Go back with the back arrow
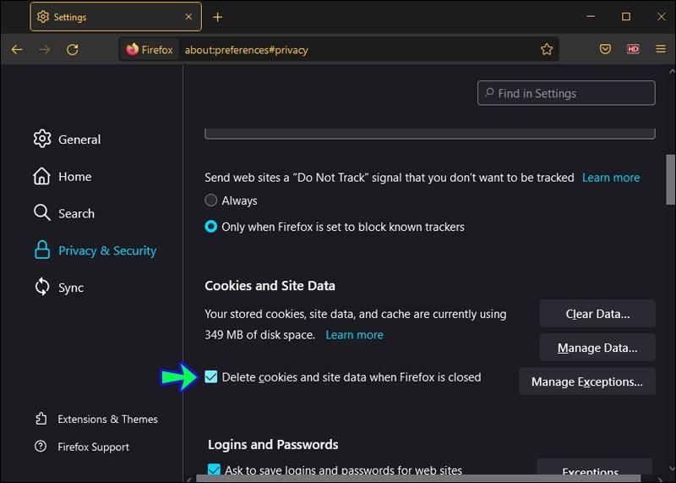This screenshot has height=483, width=676. [x=17, y=50]
